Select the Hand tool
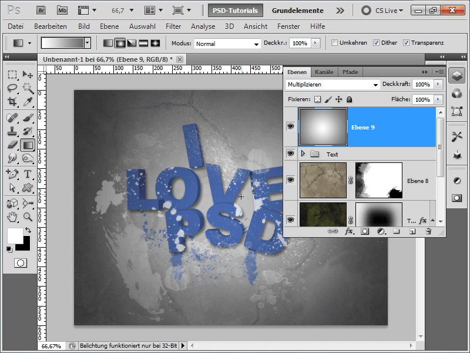The height and width of the screenshot is (353, 470). tap(12, 217)
